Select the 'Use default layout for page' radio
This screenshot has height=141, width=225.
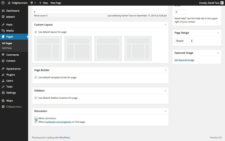pos(36,32)
